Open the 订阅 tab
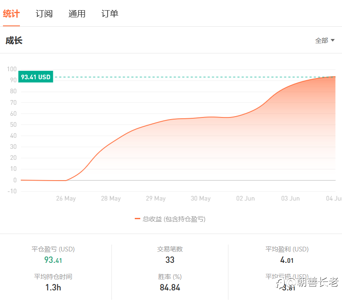The height and width of the screenshot is (301, 342). (x=44, y=14)
